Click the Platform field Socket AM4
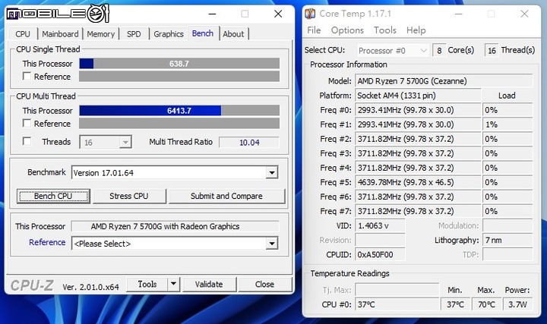Viewport: 547px width, 324px height. pyautogui.click(x=418, y=96)
